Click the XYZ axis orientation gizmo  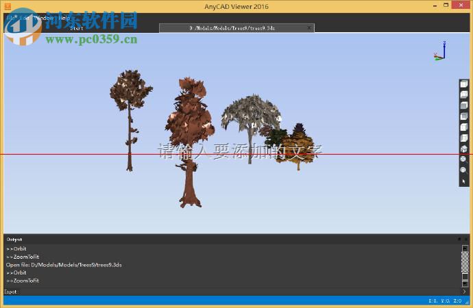[x=440, y=51]
